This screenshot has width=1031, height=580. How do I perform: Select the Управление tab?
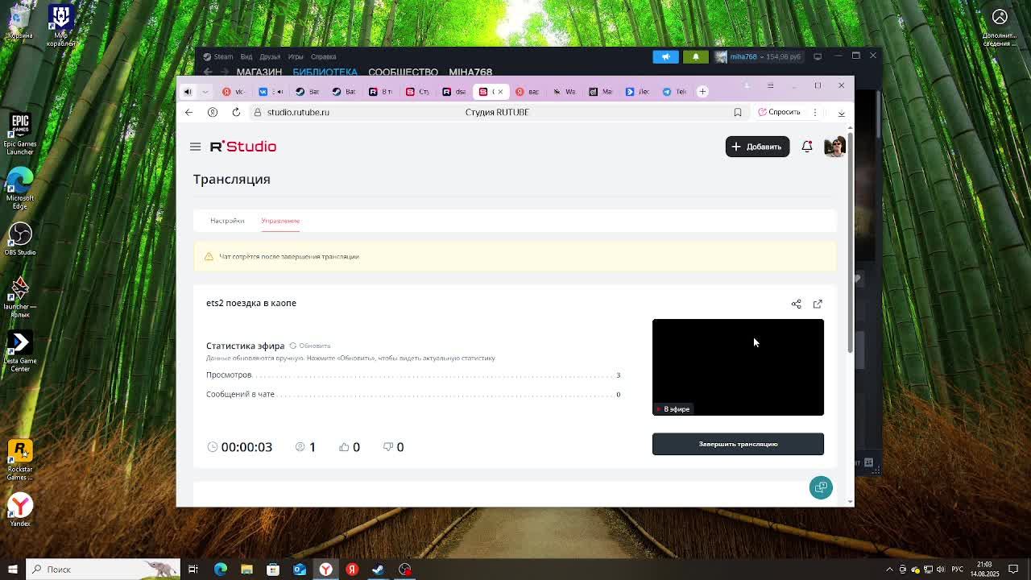[280, 221]
